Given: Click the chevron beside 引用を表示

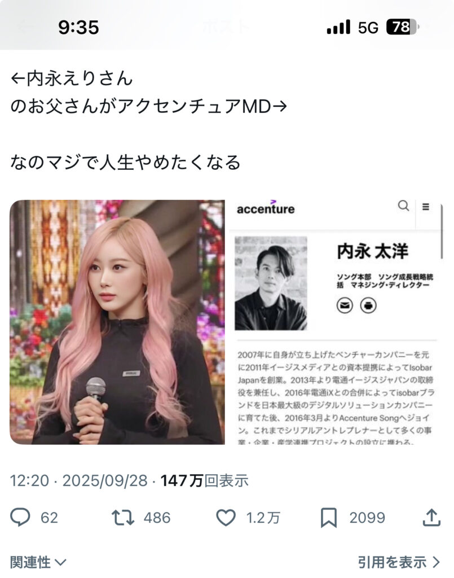Looking at the screenshot, I should click(x=437, y=563).
